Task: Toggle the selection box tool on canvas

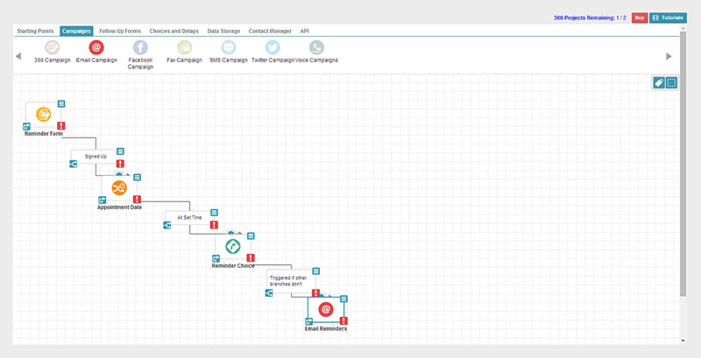Action: 671,83
